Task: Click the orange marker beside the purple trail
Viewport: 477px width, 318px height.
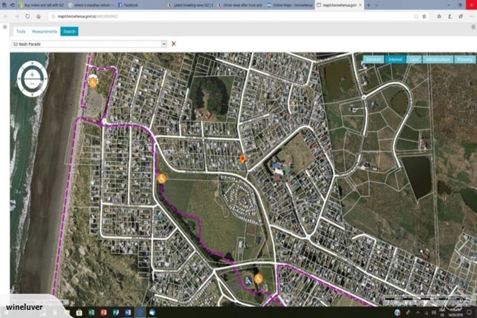Action: 161,179
